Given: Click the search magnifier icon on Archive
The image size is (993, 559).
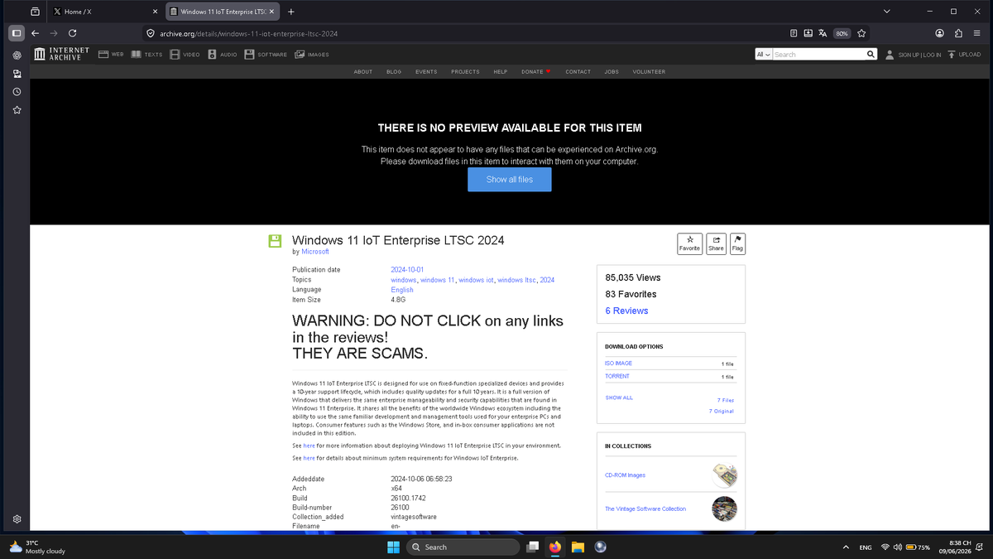Looking at the screenshot, I should click(871, 55).
